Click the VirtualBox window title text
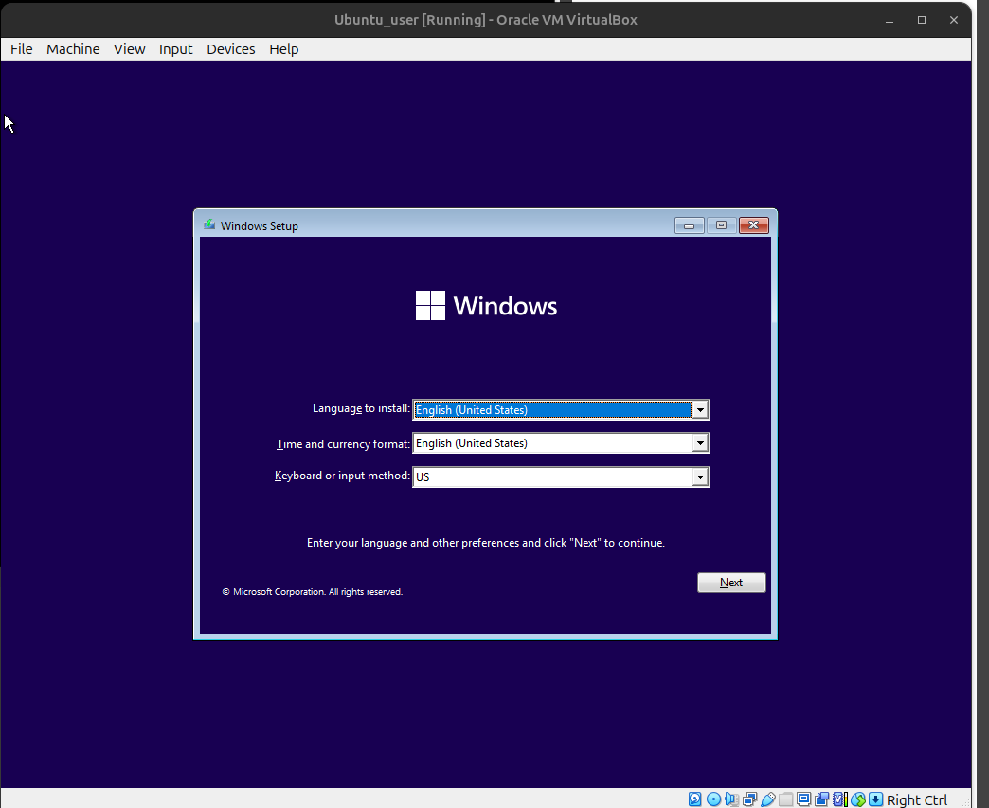Image resolution: width=989 pixels, height=808 pixels. click(x=486, y=20)
